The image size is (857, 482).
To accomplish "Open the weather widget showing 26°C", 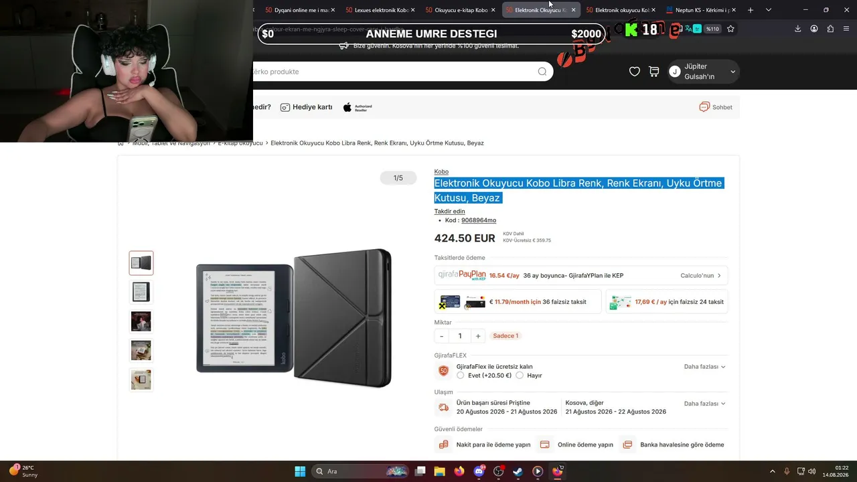I will (23, 471).
